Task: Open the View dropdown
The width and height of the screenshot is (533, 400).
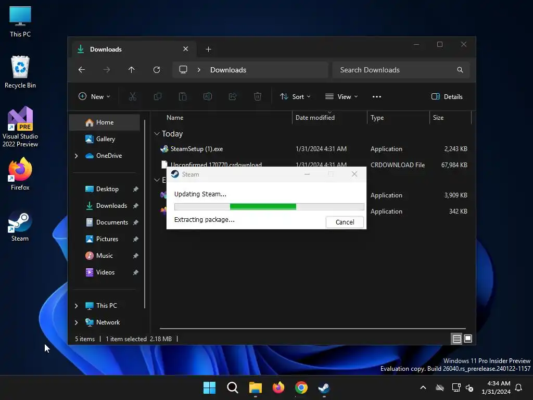Action: (341, 96)
